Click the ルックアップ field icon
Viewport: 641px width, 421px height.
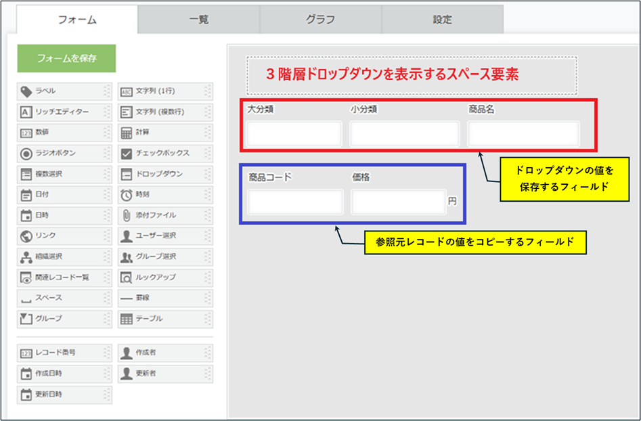pos(126,278)
